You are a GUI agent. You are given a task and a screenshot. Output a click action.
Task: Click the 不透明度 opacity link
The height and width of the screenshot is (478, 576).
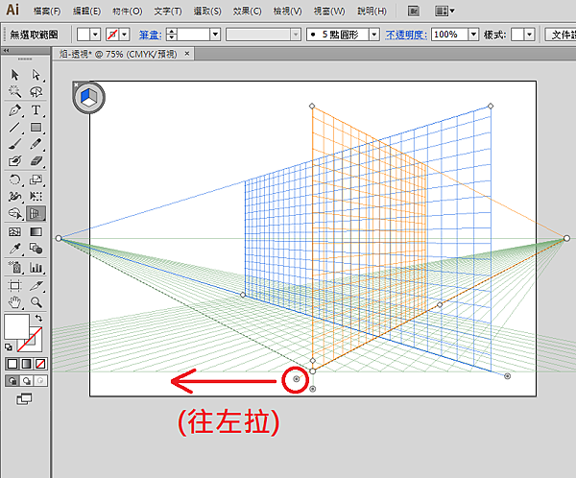tap(406, 36)
